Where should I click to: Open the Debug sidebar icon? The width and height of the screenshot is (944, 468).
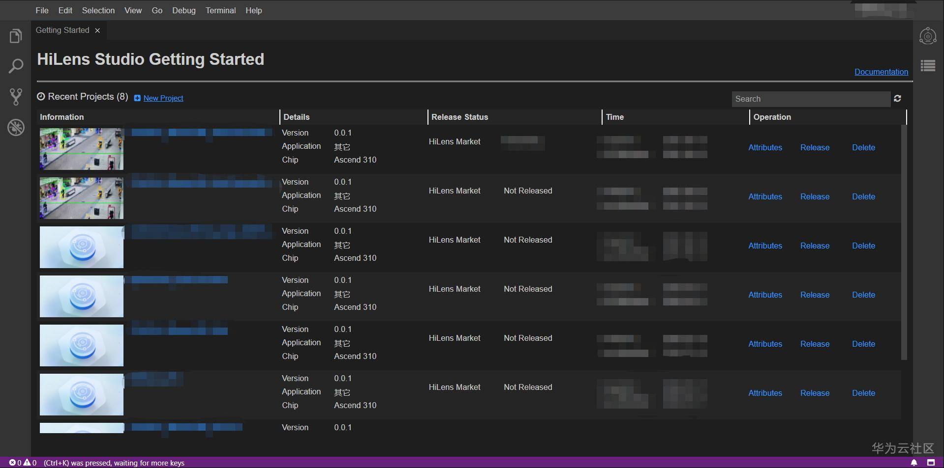coord(16,127)
